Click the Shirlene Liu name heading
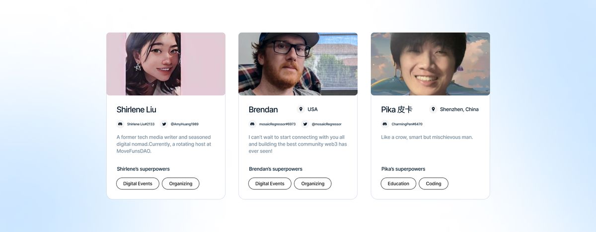This screenshot has height=232, width=596. tap(137, 109)
